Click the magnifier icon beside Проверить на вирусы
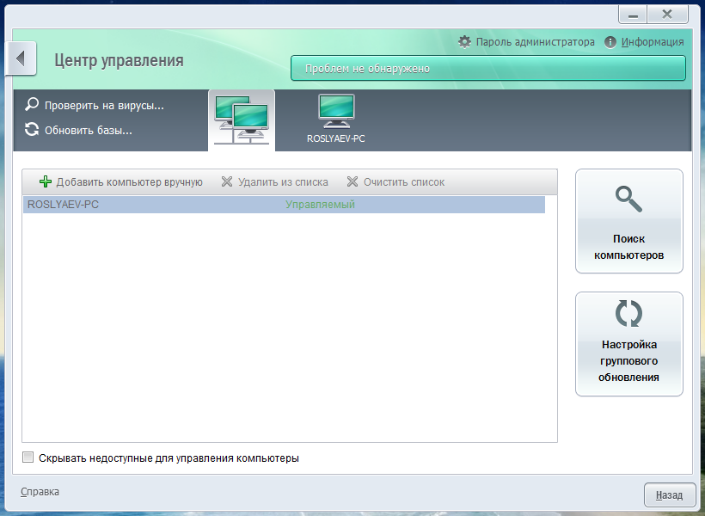Image resolution: width=705 pixels, height=516 pixels. click(32, 104)
